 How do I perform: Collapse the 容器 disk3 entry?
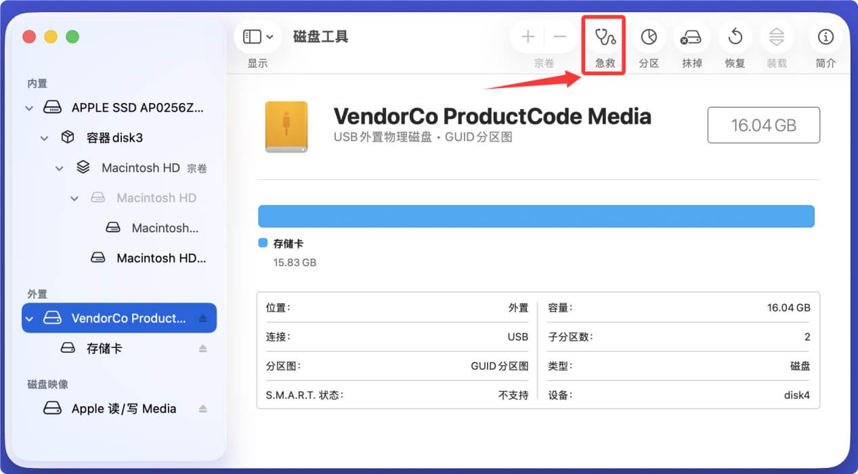pyautogui.click(x=44, y=137)
